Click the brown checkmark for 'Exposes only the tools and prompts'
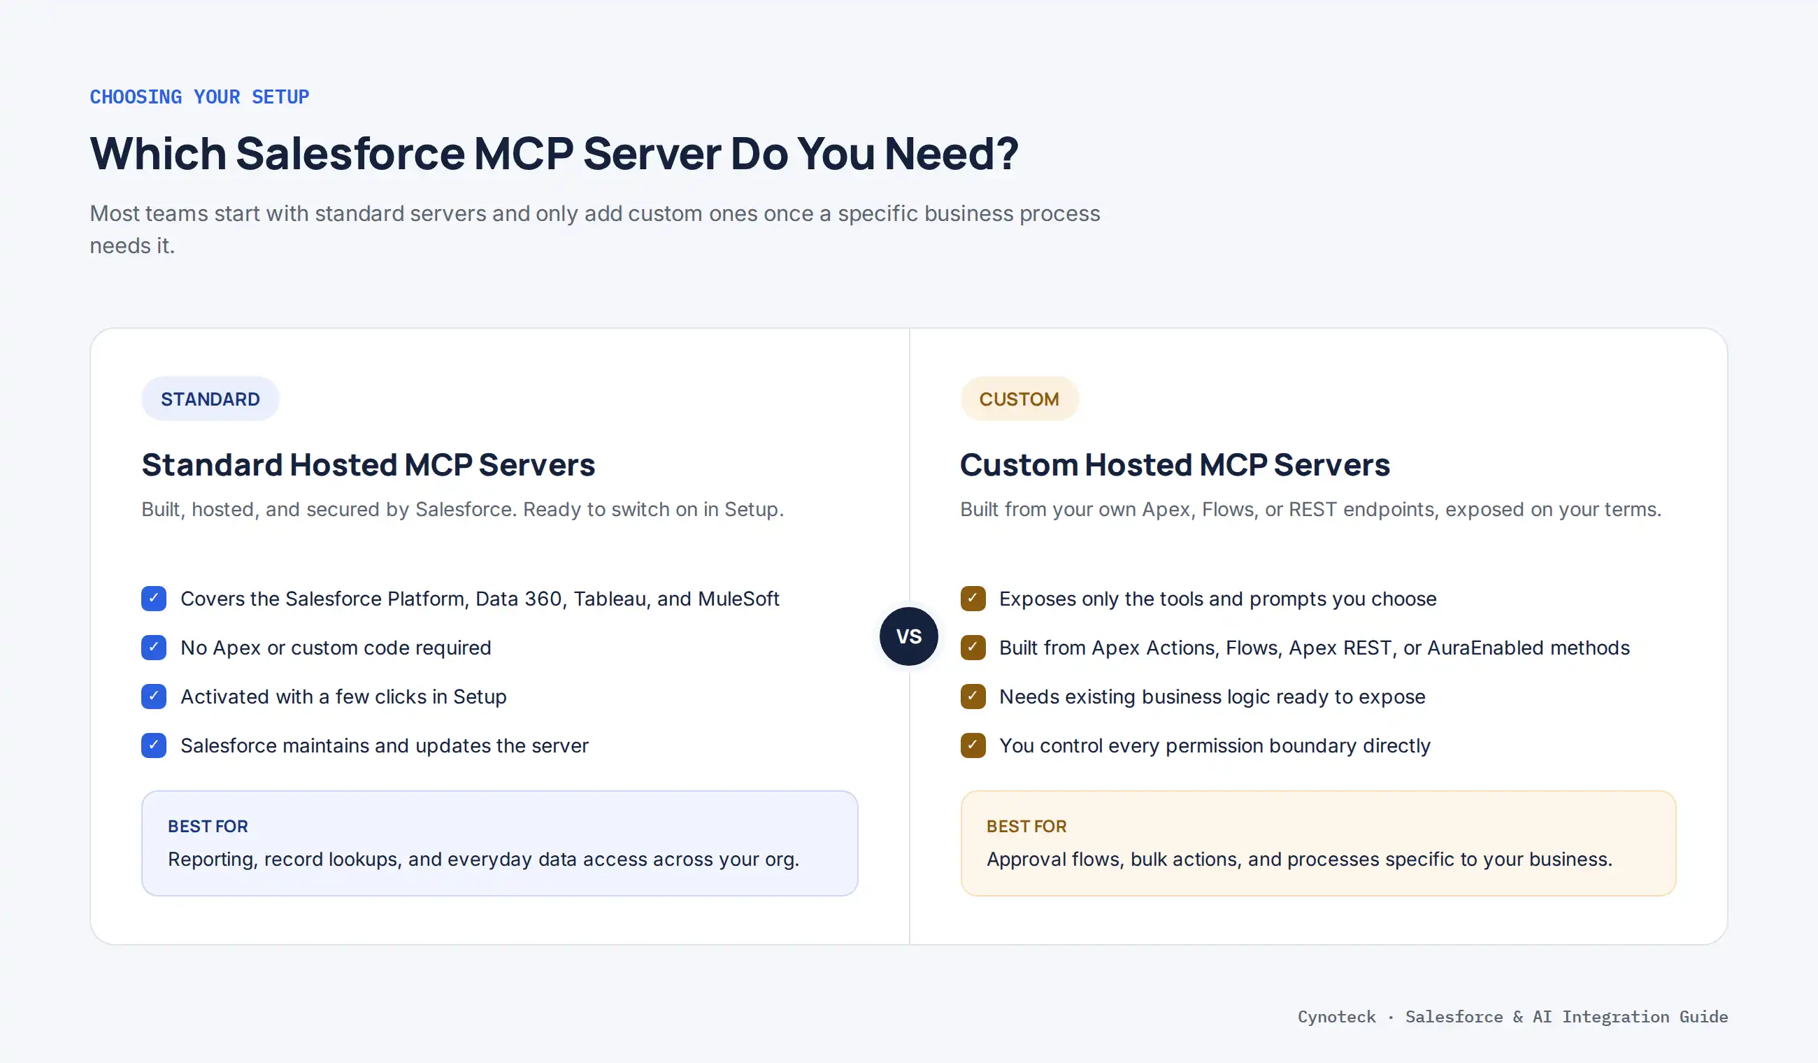The image size is (1818, 1063). coord(973,598)
